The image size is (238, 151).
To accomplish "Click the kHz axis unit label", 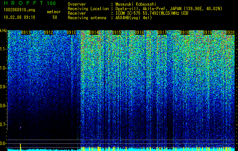I will point(3,31).
